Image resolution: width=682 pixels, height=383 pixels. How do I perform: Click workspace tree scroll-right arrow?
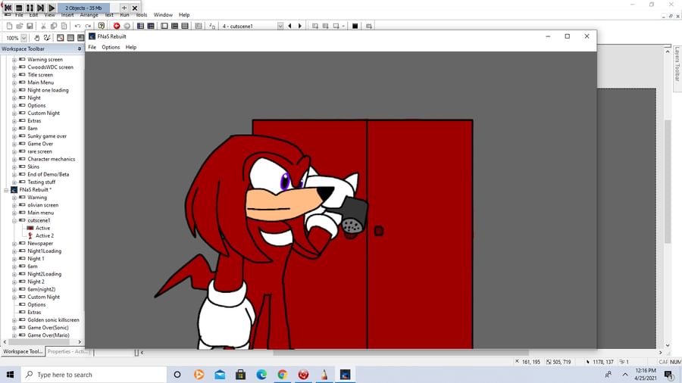[80, 342]
